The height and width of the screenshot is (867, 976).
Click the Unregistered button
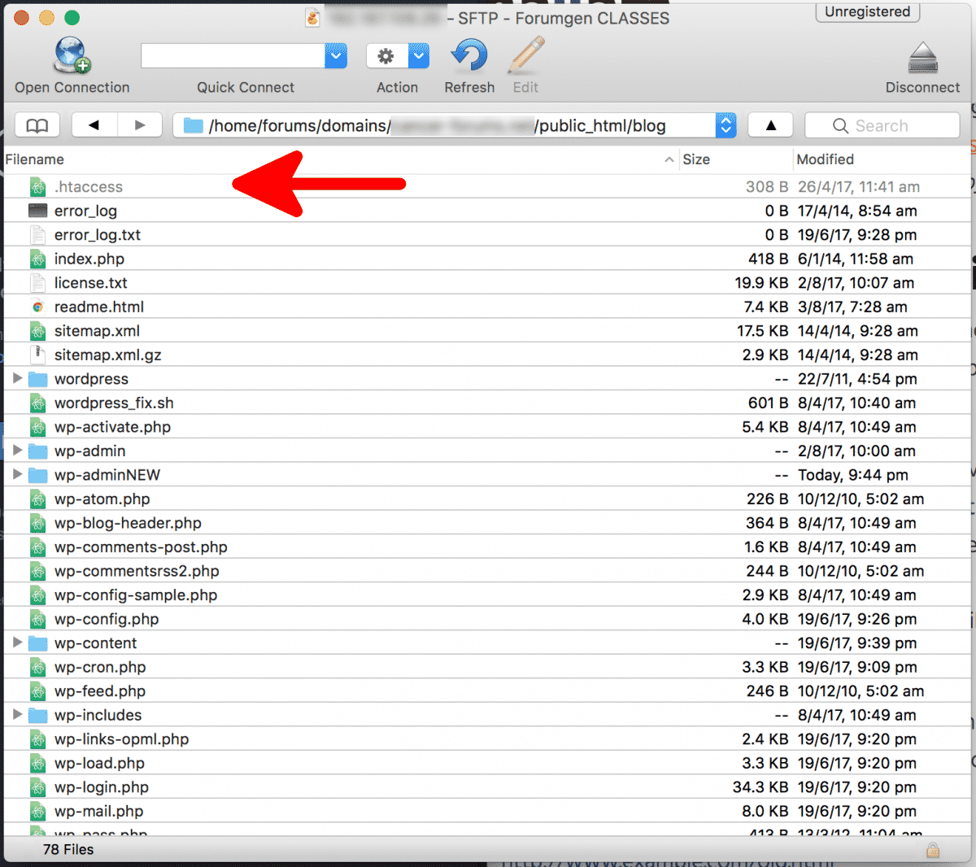867,12
